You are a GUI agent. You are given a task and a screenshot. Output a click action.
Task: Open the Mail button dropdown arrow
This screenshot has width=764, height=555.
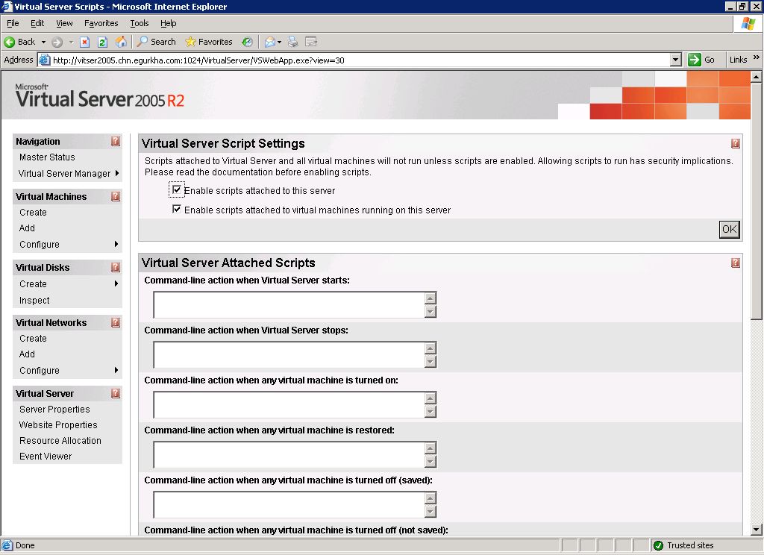[279, 42]
